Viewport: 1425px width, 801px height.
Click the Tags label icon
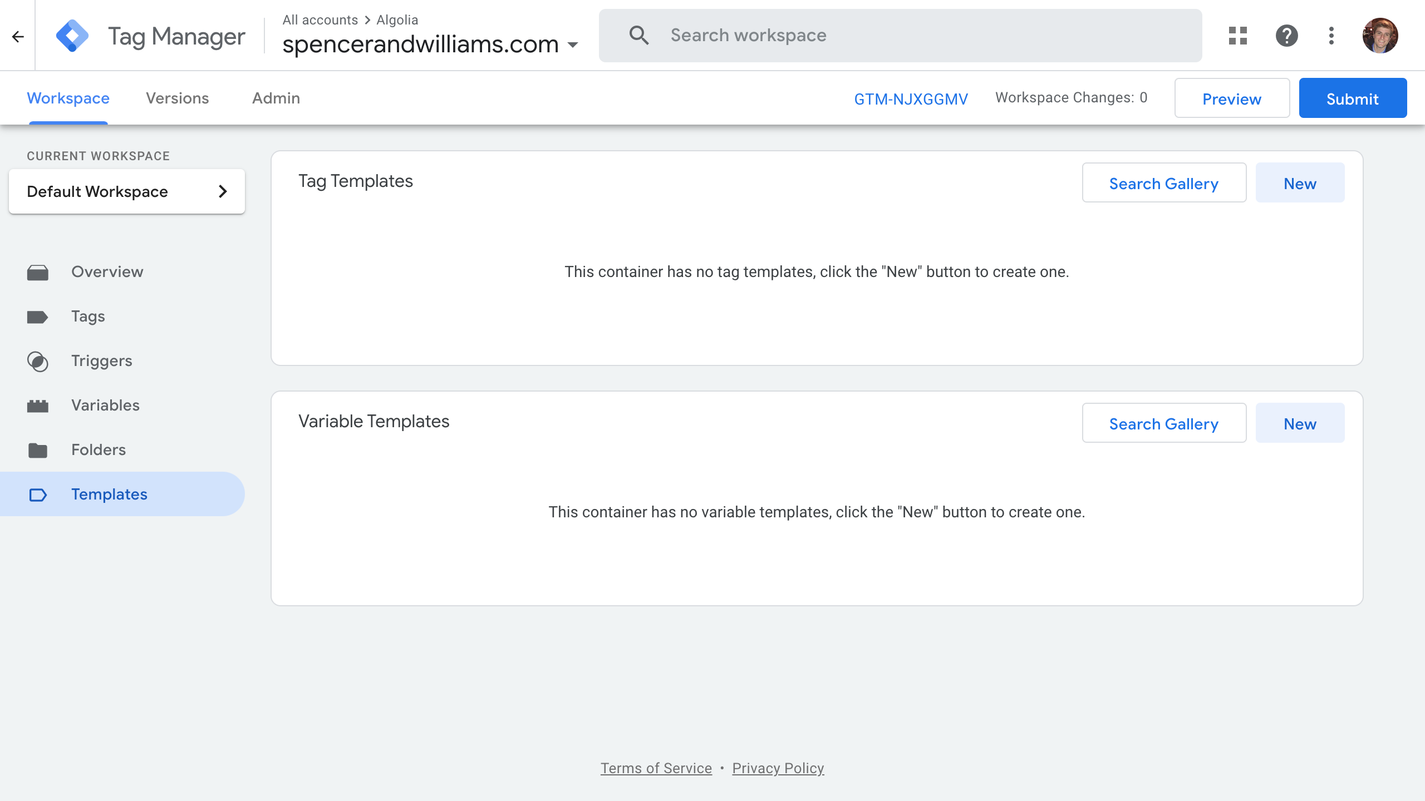[x=38, y=317]
